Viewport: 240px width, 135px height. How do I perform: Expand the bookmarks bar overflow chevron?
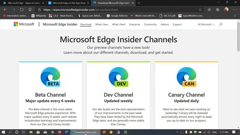tap(235, 16)
